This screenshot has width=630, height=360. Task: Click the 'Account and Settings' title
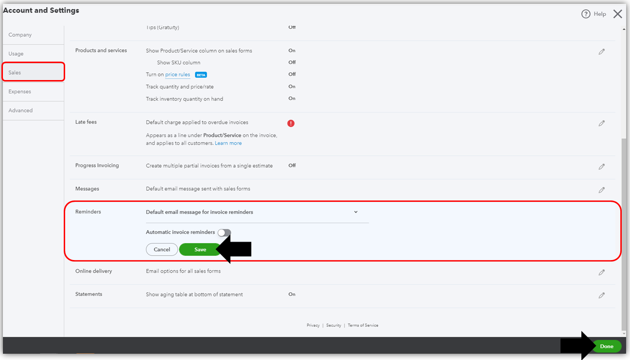coord(41,10)
